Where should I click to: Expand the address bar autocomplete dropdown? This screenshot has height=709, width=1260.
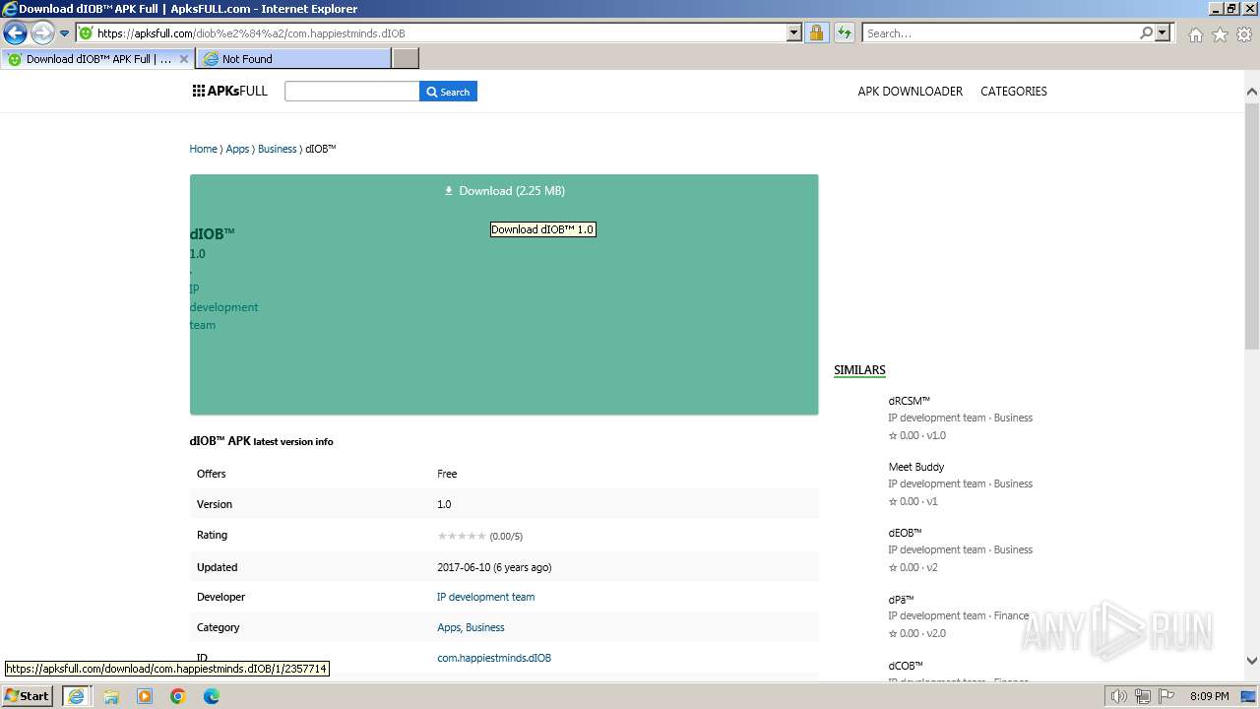[794, 32]
